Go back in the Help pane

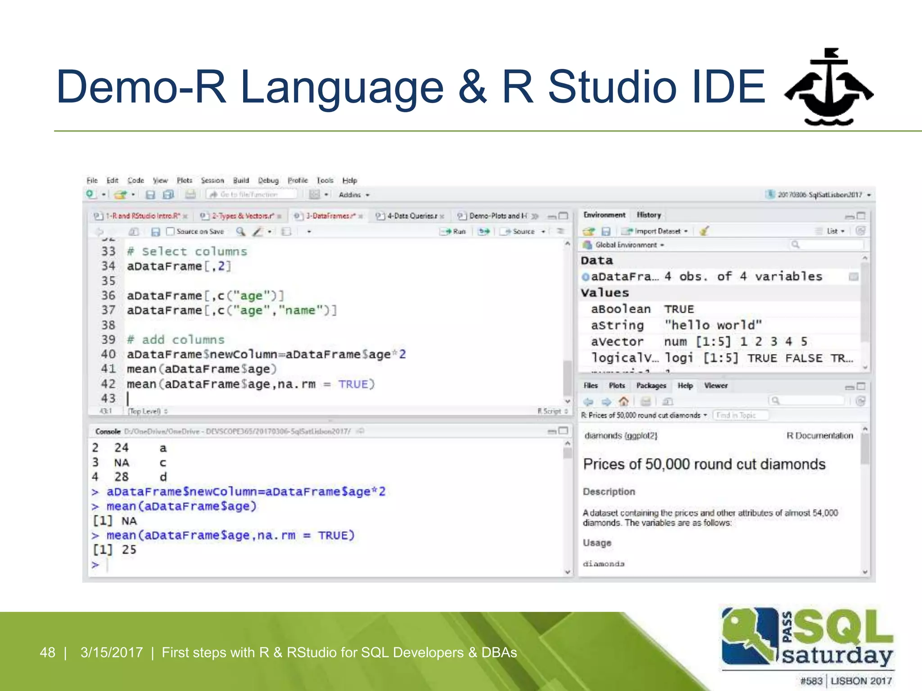click(x=588, y=401)
